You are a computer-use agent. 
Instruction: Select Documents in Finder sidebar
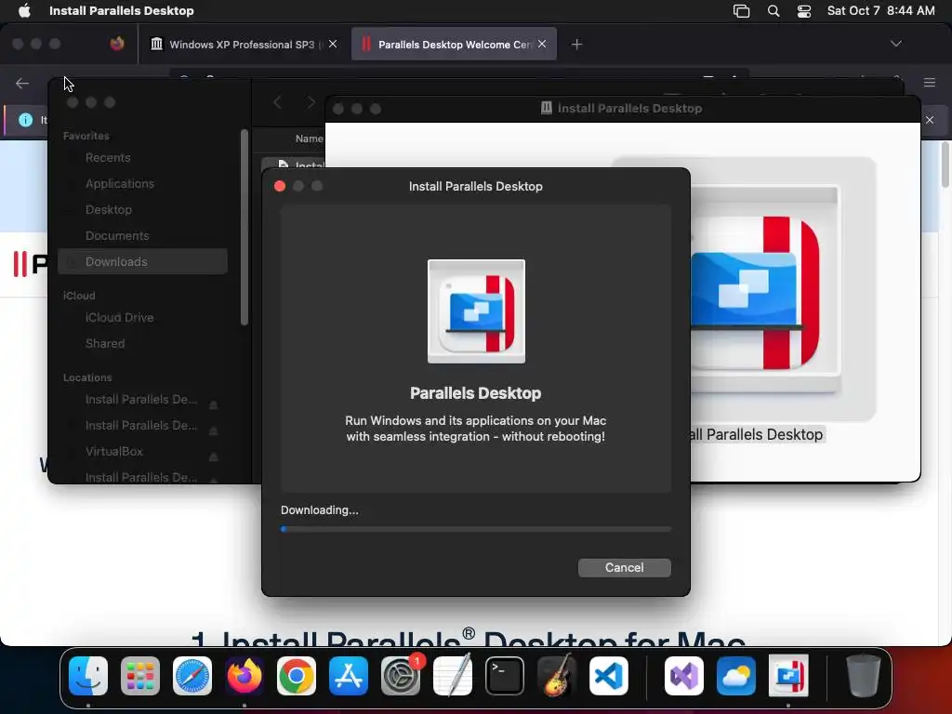pyautogui.click(x=142, y=236)
